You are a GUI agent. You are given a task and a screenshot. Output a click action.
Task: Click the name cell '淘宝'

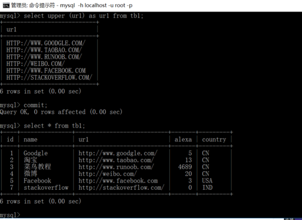(30, 160)
